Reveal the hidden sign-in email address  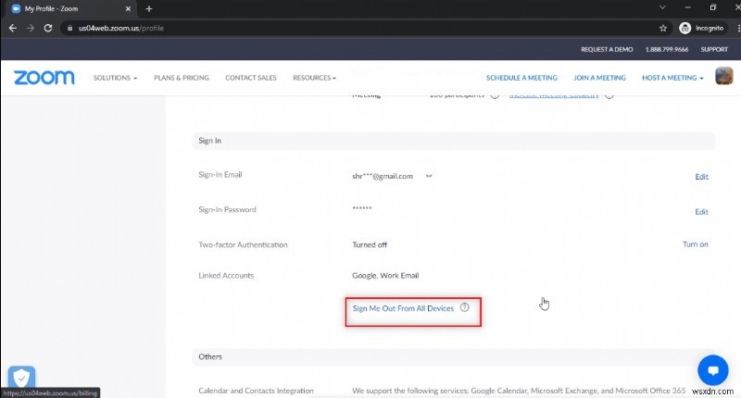pyautogui.click(x=429, y=175)
